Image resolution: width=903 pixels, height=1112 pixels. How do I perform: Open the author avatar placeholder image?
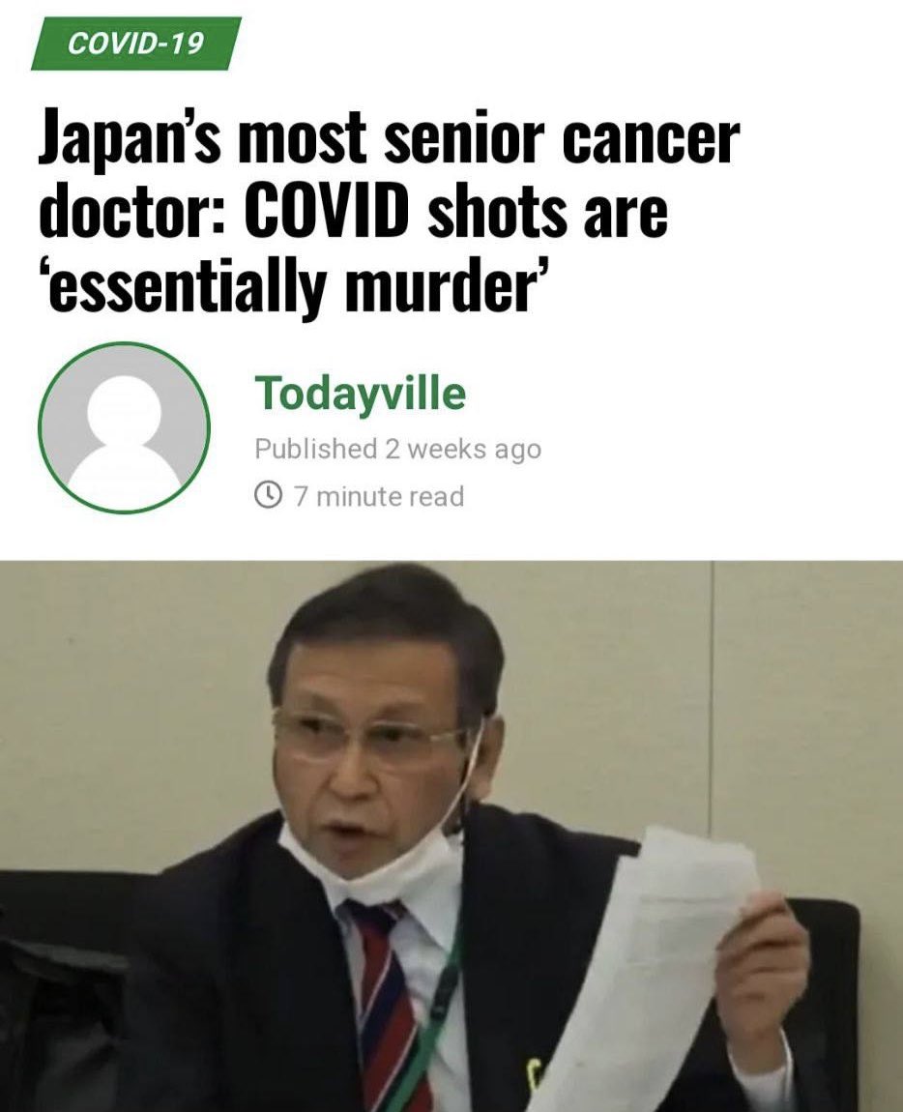point(124,427)
